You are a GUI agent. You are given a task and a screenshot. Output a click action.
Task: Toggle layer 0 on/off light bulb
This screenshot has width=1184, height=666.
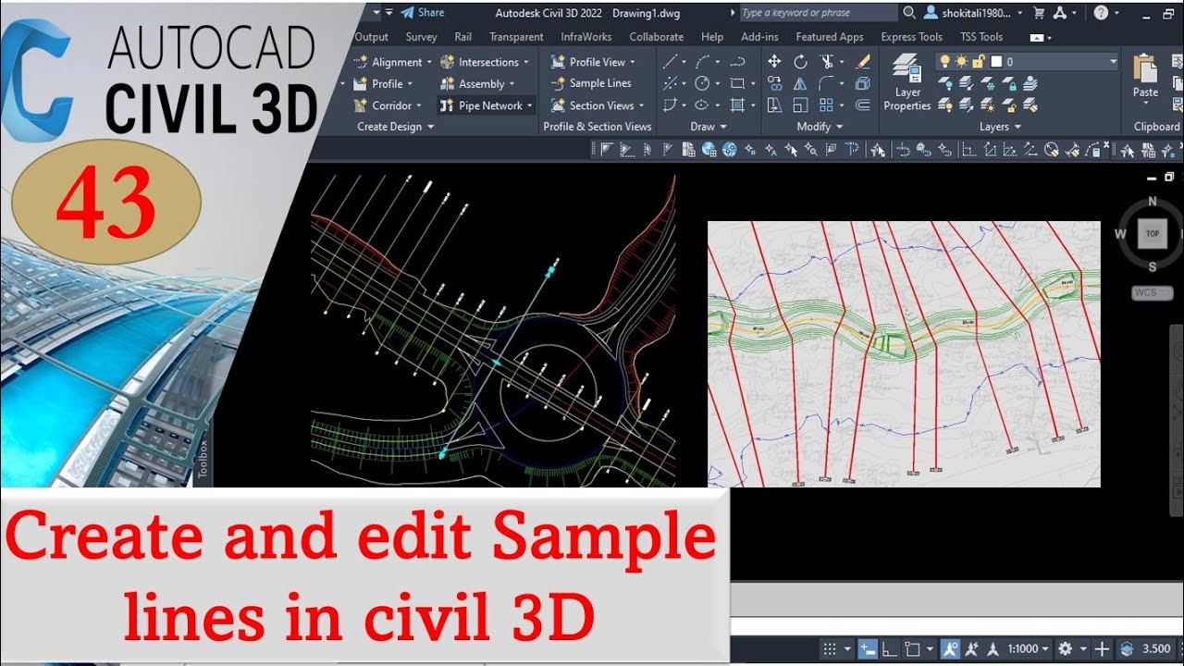click(x=945, y=61)
